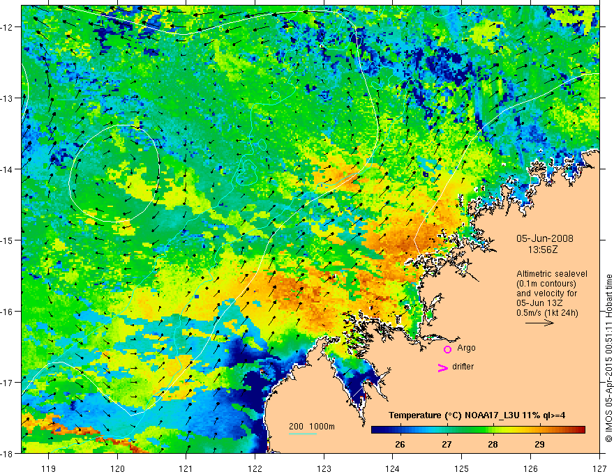Click the dark blue end of color bar

tap(378, 430)
